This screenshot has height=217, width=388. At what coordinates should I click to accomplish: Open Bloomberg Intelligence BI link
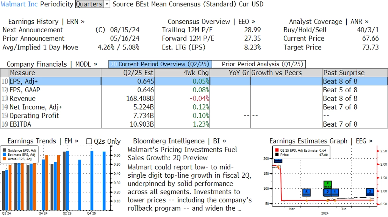180,141
